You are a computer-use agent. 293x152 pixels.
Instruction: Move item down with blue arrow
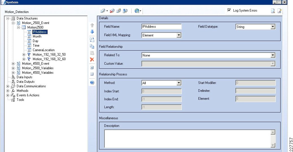point(92,32)
